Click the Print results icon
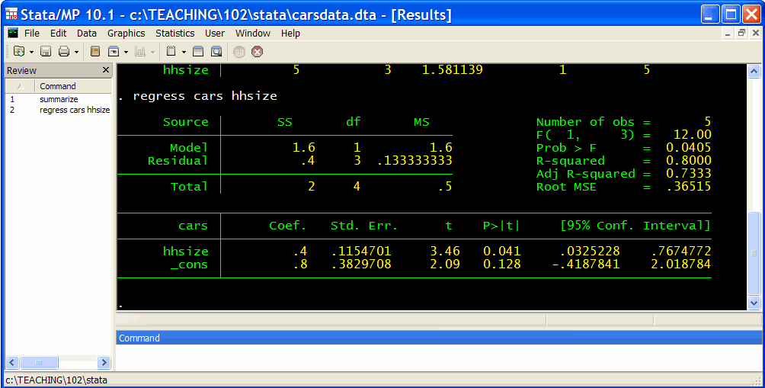 [64, 51]
